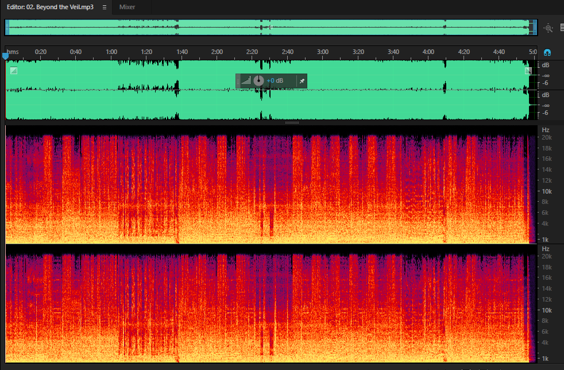Open the Editor panel menu icon
Viewport: 564px width, 370px height.
(105, 7)
